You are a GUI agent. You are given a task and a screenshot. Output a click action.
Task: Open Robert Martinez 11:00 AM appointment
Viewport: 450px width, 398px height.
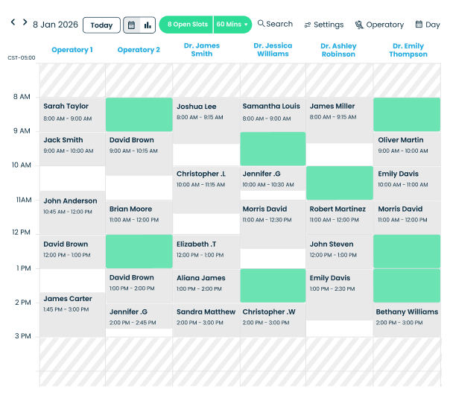(x=339, y=214)
